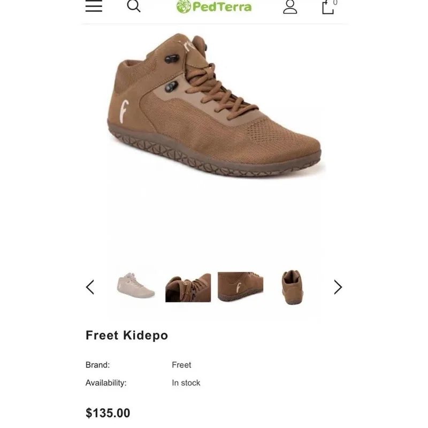428x428 pixels.
Task: Click the Brand label
Action: (97, 365)
